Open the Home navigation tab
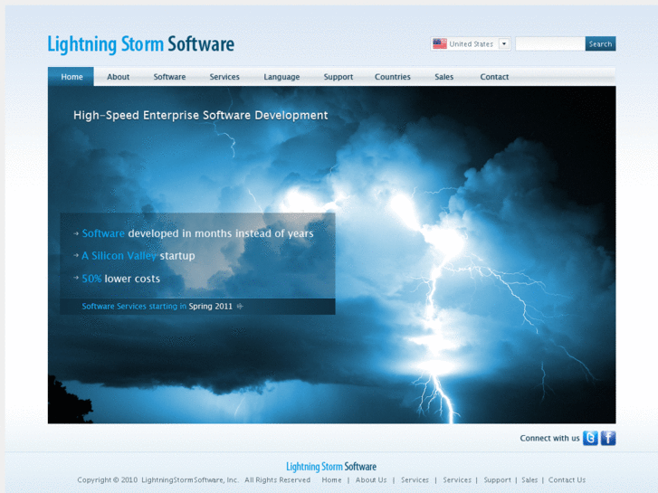The width and height of the screenshot is (658, 493). tap(71, 77)
